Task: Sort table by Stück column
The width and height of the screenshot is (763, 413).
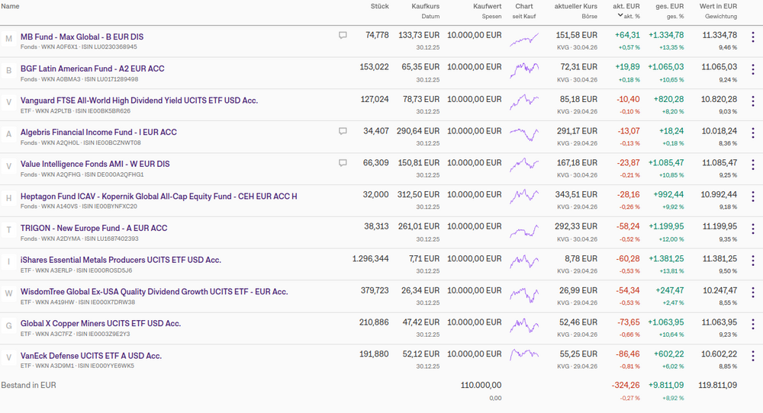Action: click(379, 6)
